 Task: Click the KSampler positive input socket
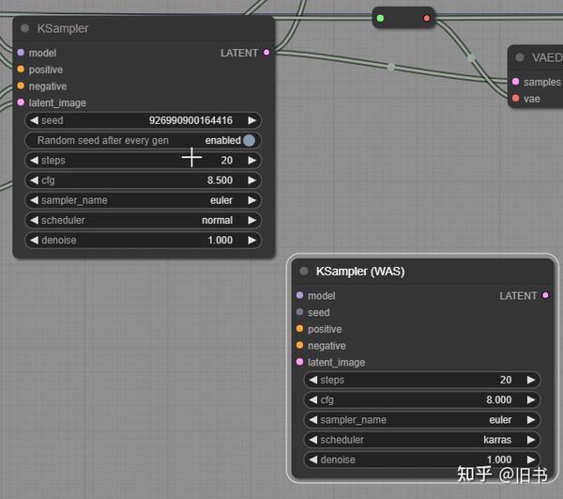21,69
